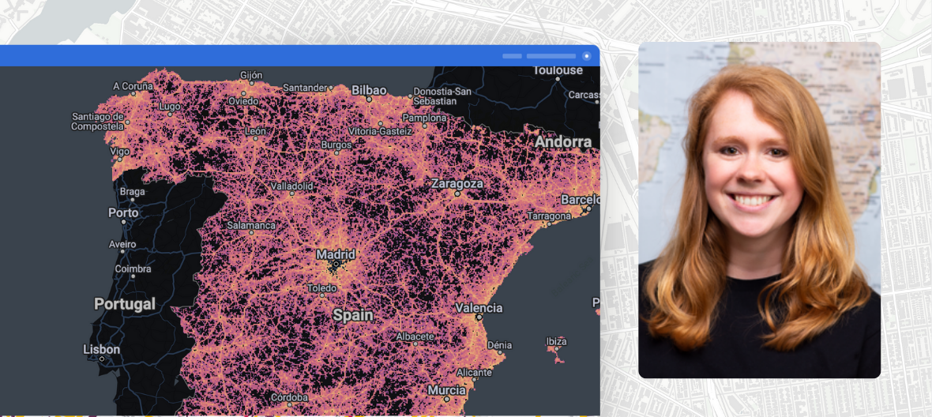This screenshot has height=417, width=932.
Task: Select the Andorra map label
Action: (563, 142)
